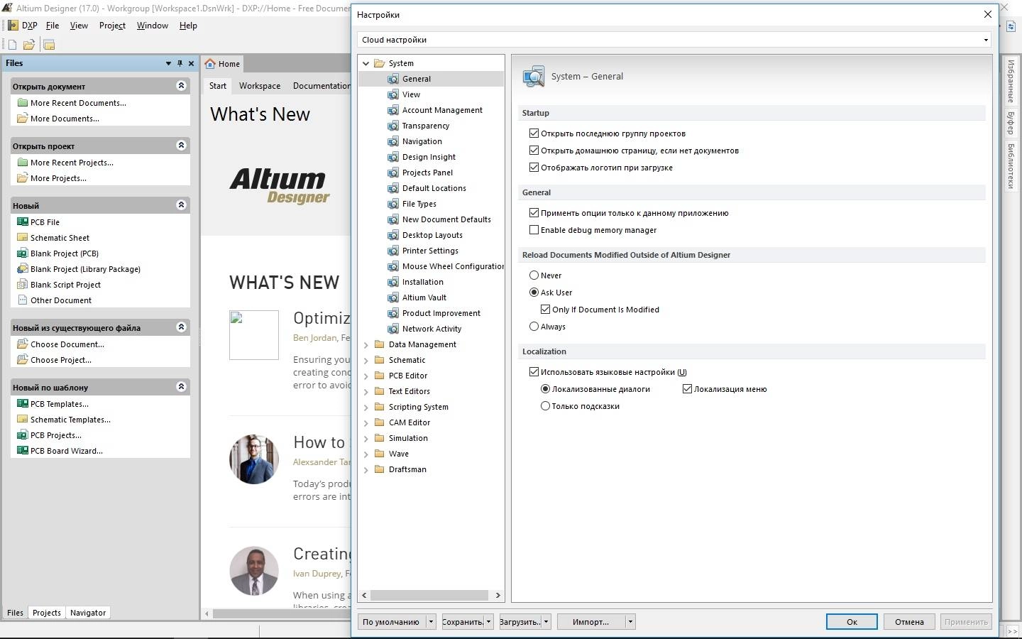
Task: Click the Ок button
Action: point(852,622)
